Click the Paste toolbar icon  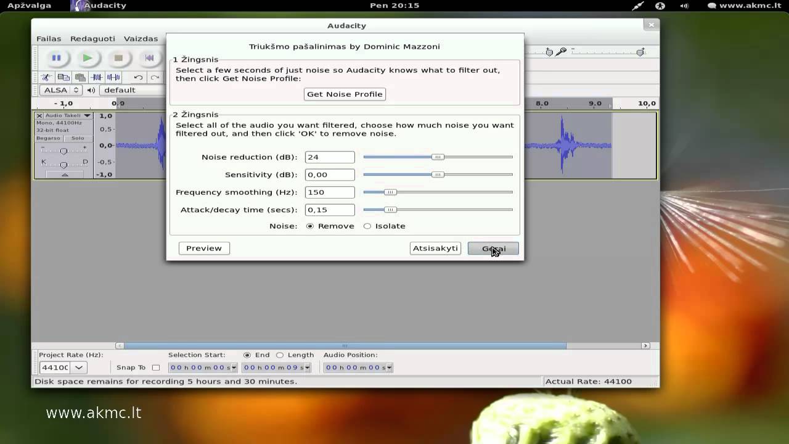80,77
